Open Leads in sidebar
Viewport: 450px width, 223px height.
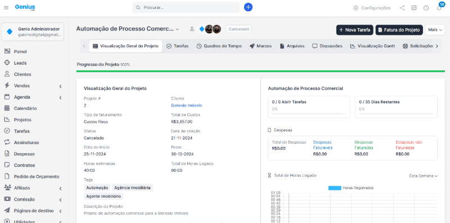pyautogui.click(x=20, y=63)
